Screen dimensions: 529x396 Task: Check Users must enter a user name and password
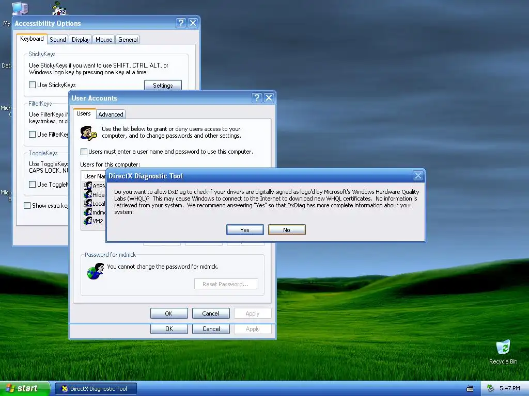click(84, 152)
